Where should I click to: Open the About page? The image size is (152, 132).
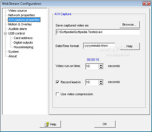[x=13, y=56]
